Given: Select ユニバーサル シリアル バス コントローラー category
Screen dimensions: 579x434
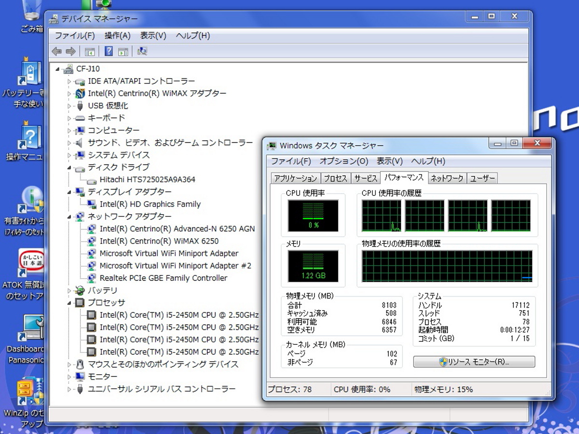Looking at the screenshot, I should (162, 389).
